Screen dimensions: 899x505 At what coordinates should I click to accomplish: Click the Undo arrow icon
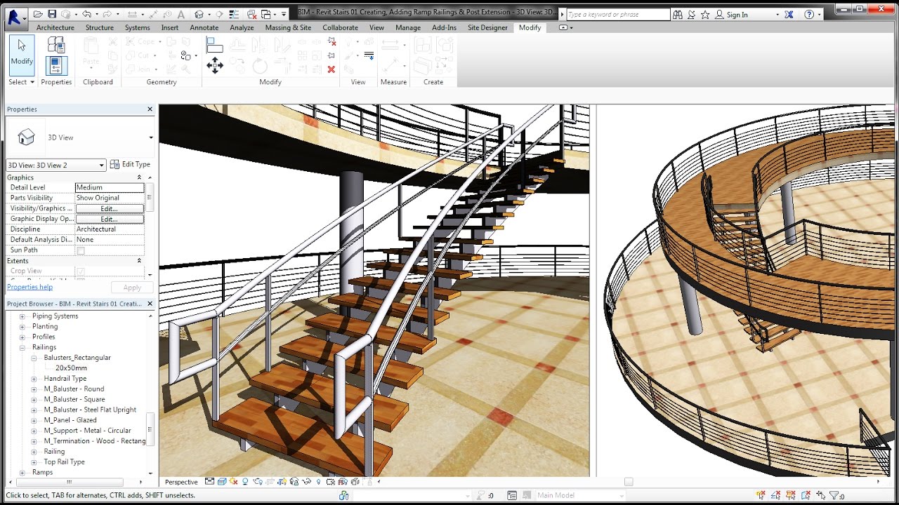(x=86, y=14)
